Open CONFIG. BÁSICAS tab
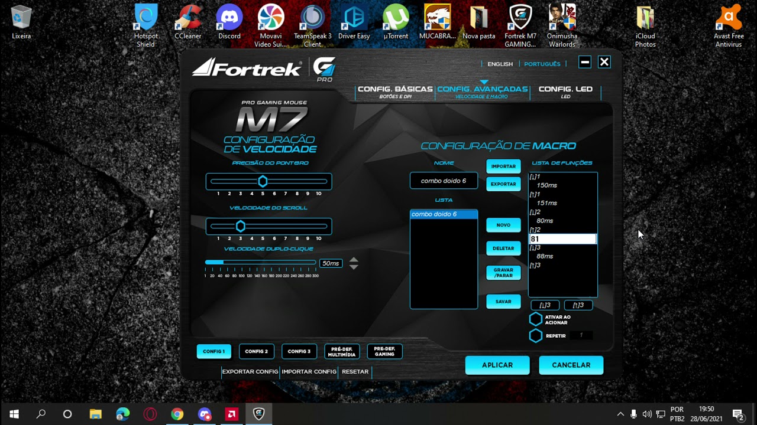Image resolution: width=757 pixels, height=425 pixels. (395, 91)
